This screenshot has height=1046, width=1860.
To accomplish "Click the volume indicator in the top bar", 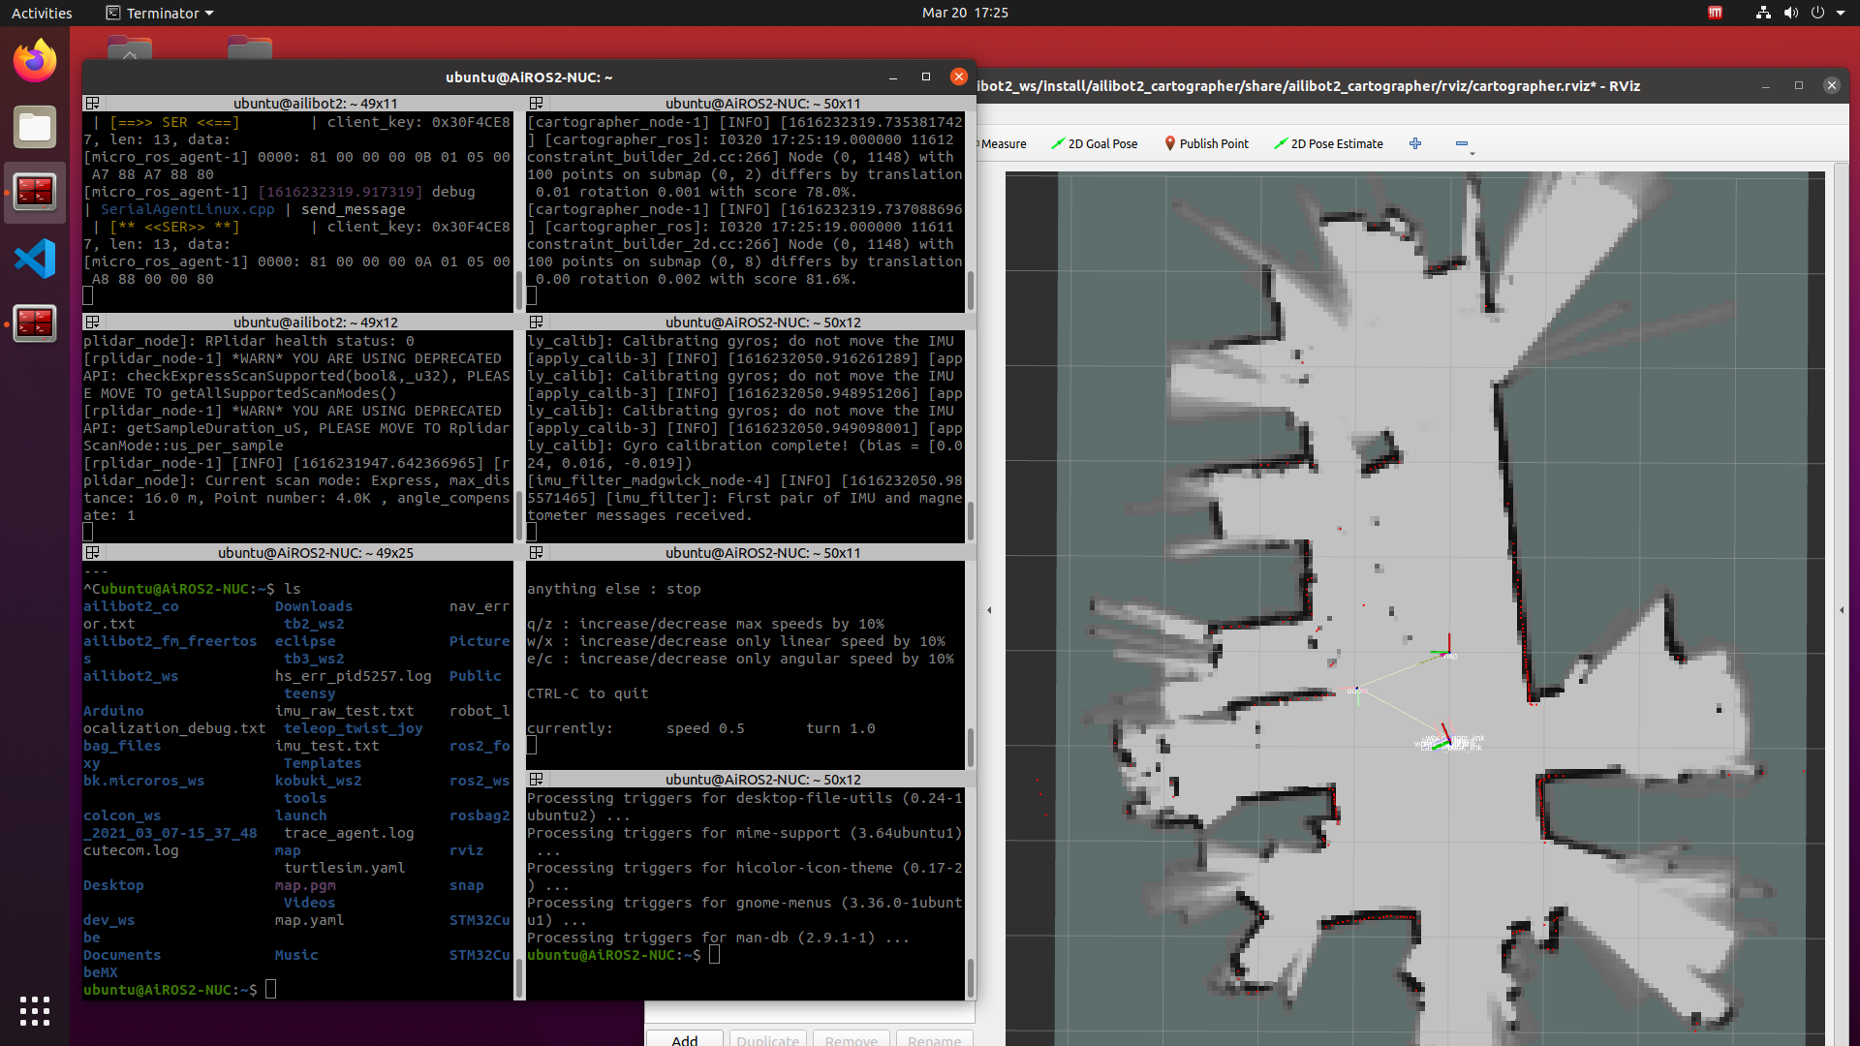I will [1791, 13].
